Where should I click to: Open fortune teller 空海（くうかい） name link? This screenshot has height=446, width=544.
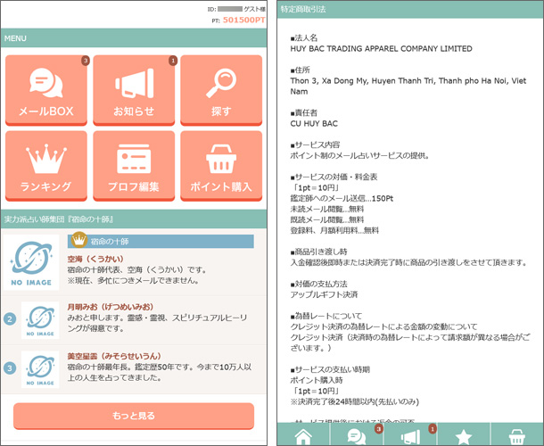pos(102,257)
